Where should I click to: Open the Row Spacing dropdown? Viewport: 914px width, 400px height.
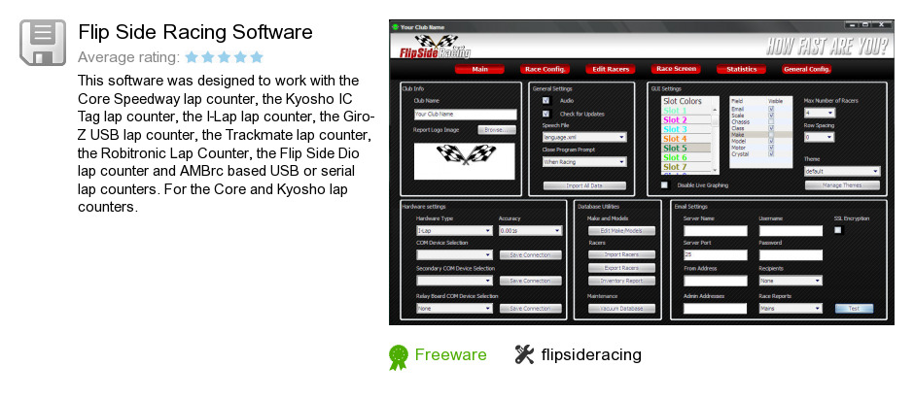819,138
